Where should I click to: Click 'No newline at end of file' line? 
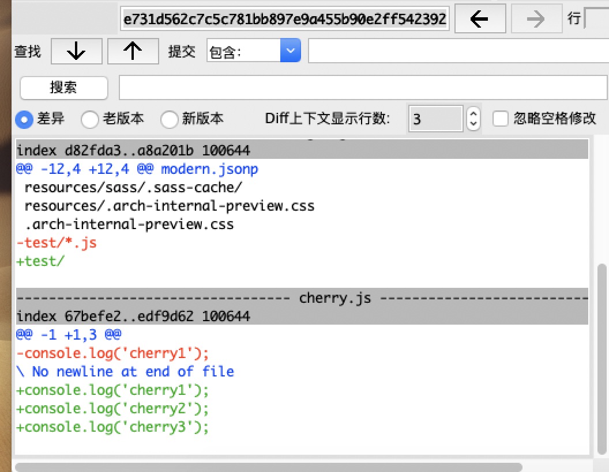(x=125, y=371)
